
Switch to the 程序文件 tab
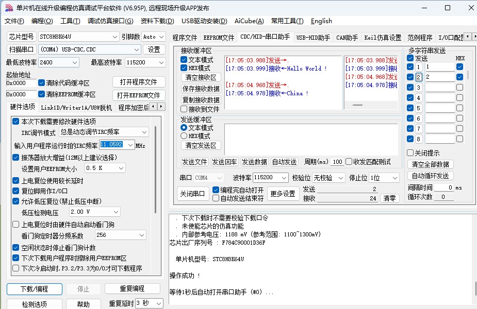pyautogui.click(x=185, y=38)
